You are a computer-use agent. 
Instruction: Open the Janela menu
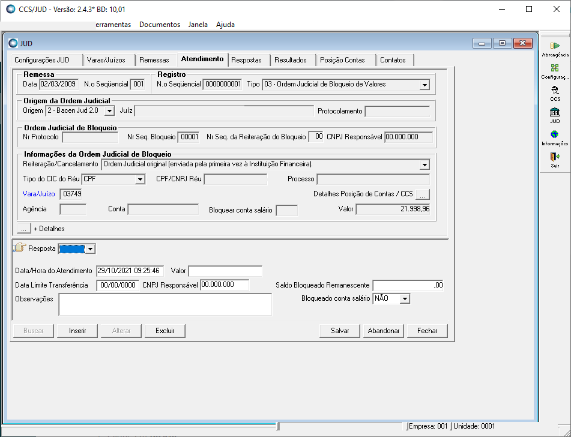pos(198,25)
